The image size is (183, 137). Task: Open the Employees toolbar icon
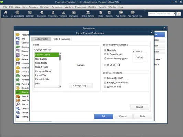[x=73, y=14]
